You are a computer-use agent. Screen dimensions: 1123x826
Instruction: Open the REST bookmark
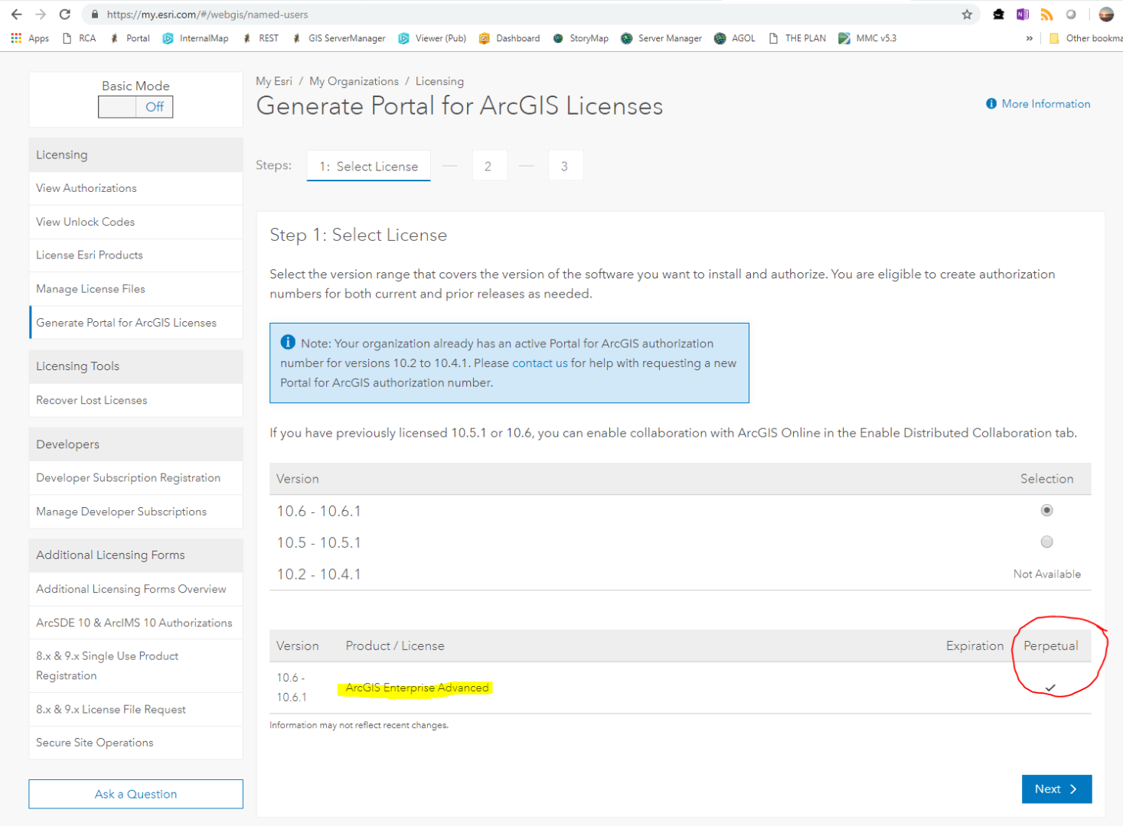pos(260,38)
